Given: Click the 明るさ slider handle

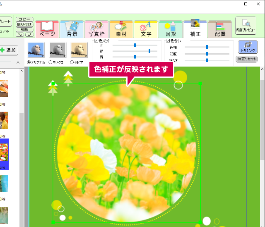Looking at the screenshot, I should [207, 60].
